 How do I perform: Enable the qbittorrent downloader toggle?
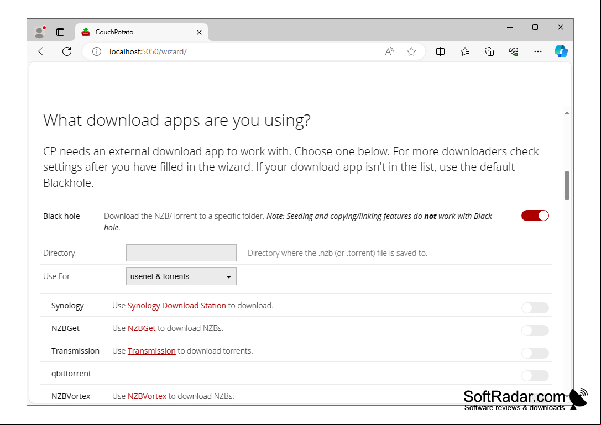click(535, 376)
